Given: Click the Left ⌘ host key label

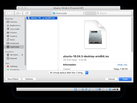Looking at the screenshot, I should tap(115, 89).
